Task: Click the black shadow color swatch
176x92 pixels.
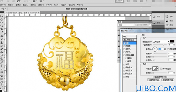Action: pos(172,41)
